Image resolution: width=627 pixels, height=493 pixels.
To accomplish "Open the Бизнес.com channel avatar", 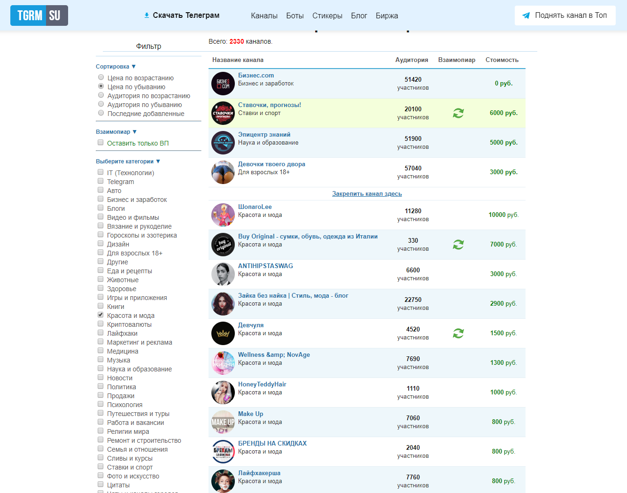I will coord(223,84).
